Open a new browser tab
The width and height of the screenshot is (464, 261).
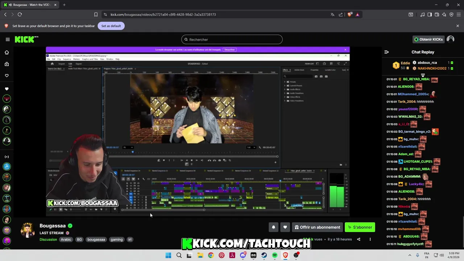click(64, 5)
